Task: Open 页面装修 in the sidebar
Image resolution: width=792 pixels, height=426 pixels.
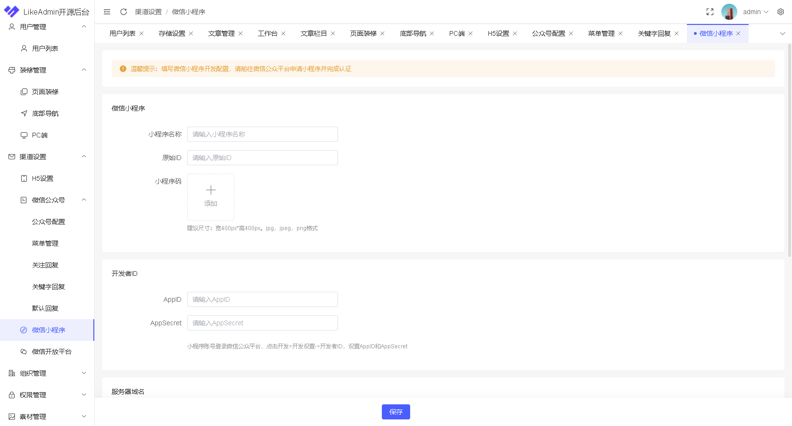Action: (x=47, y=92)
